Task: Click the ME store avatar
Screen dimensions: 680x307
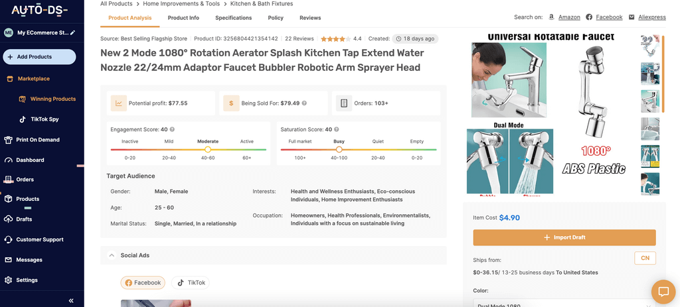Action: tap(8, 32)
